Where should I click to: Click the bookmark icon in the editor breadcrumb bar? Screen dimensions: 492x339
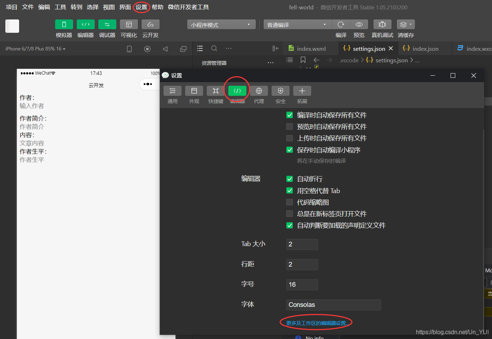[x=303, y=60]
